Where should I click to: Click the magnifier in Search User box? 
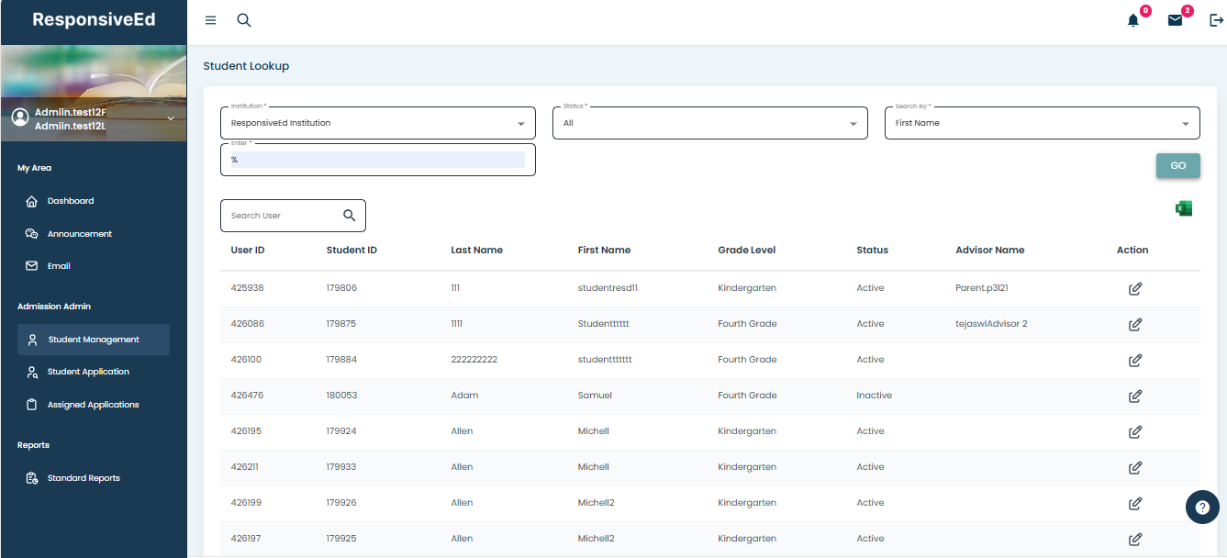pos(349,216)
